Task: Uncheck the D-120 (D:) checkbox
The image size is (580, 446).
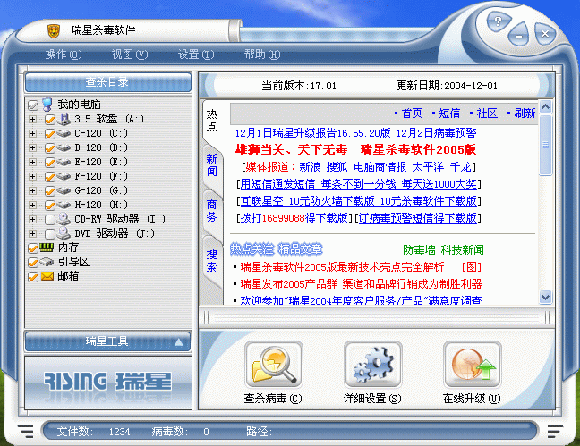Action: (49, 148)
